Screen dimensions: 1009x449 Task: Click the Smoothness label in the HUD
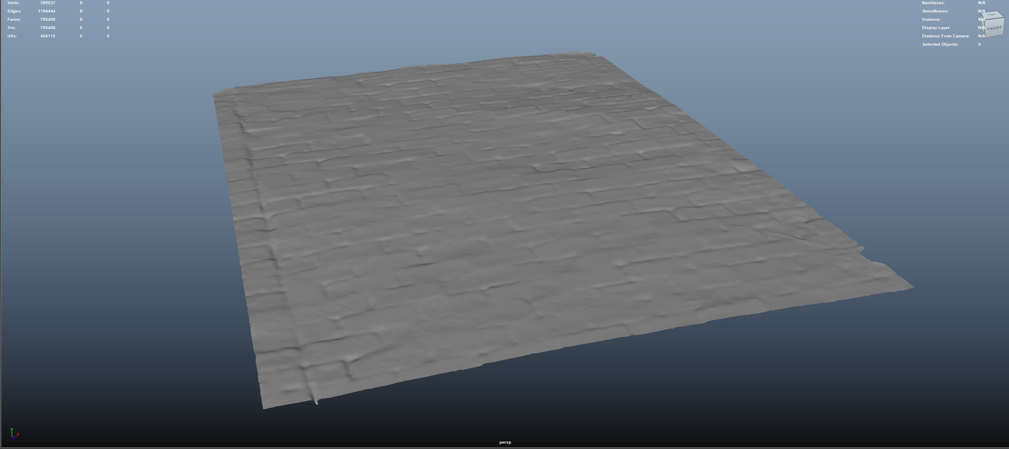coord(935,11)
